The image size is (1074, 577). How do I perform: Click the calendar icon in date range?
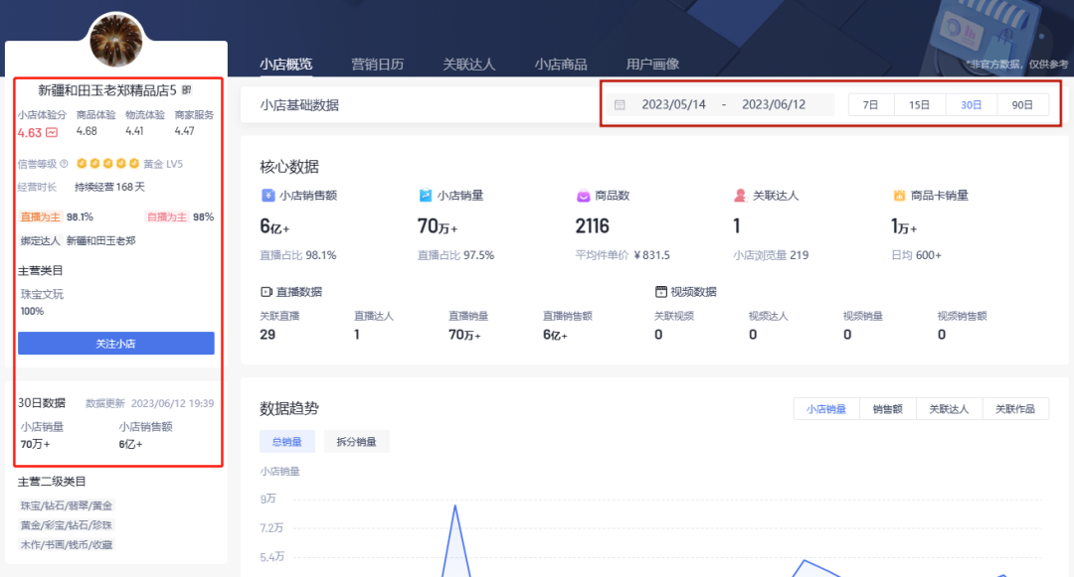click(x=620, y=104)
